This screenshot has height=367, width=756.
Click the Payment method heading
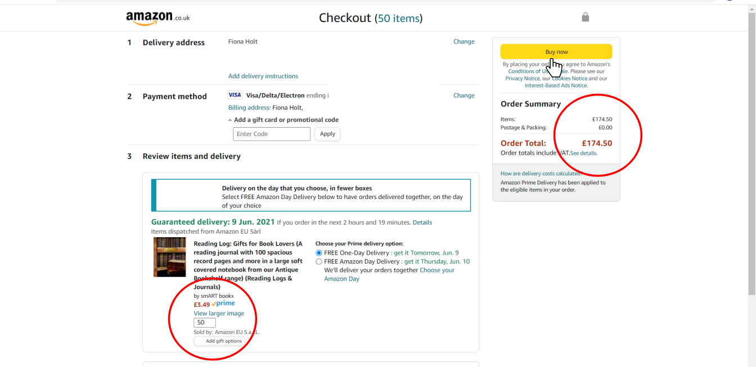175,97
